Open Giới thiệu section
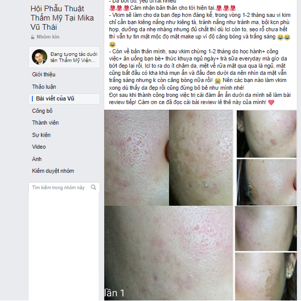 pos(44,74)
